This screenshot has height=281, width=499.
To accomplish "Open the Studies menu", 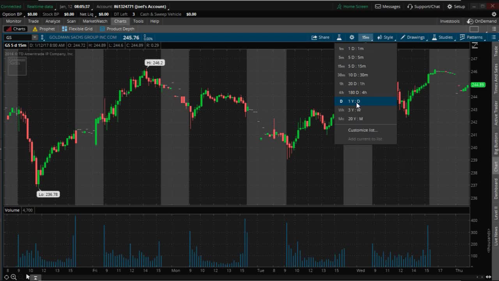I will click(442, 37).
